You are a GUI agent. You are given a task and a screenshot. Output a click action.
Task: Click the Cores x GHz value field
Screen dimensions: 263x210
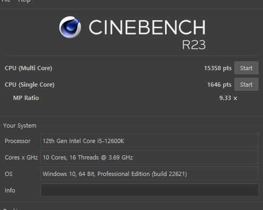click(150, 157)
